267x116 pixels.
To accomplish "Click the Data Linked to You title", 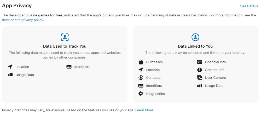I will 195,46.
